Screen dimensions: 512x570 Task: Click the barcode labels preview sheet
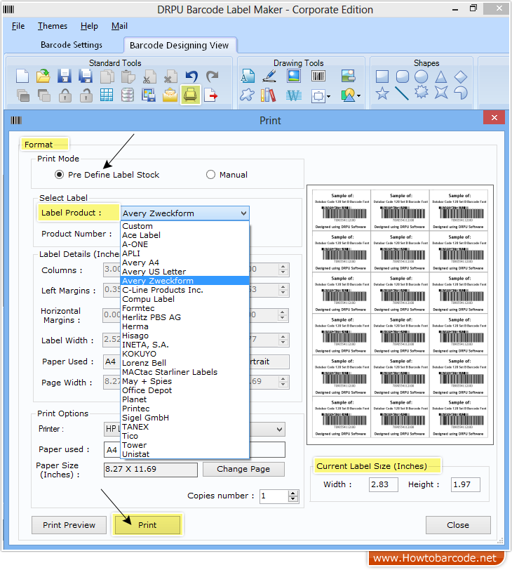click(400, 314)
